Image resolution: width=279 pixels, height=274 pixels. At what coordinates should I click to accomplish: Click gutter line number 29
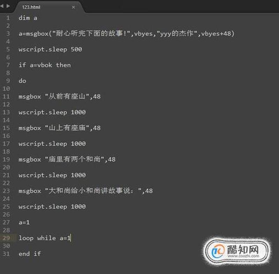pos(6,238)
